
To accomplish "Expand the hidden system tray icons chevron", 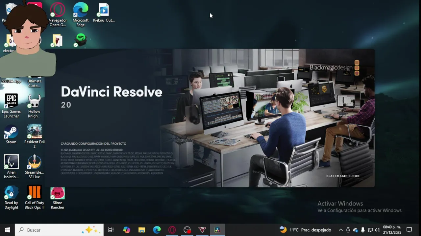I will coord(340,230).
